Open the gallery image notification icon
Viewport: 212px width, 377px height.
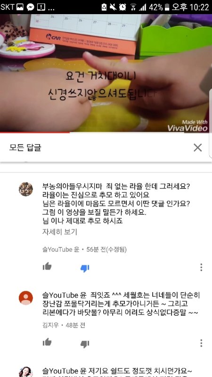coord(20,7)
